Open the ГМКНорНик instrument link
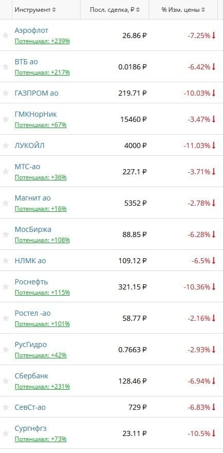Screen dimensions: 223x453 coord(36,114)
